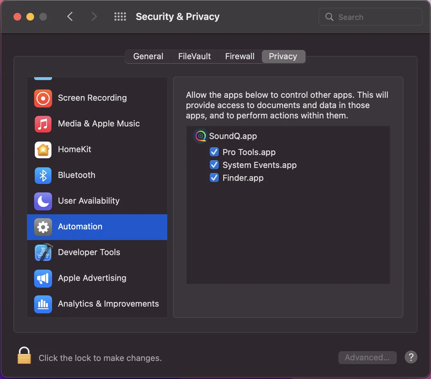The height and width of the screenshot is (379, 431).
Task: Click the Automation gear icon
Action: tap(43, 227)
